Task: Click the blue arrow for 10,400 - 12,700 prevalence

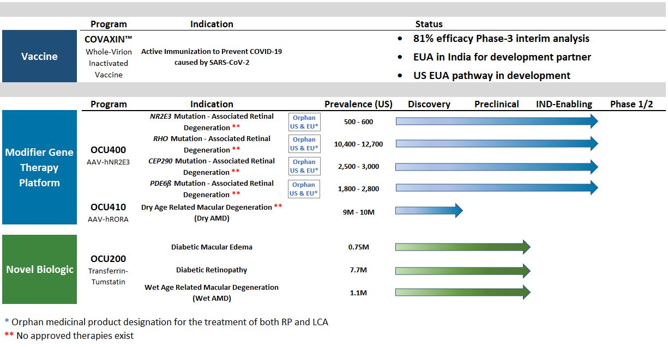Action: [x=496, y=144]
